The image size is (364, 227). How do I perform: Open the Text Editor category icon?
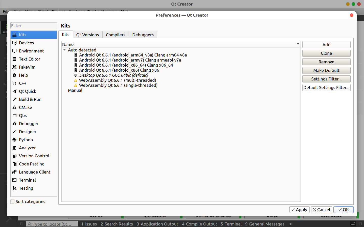tap(14, 59)
